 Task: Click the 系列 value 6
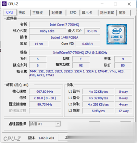point(38,59)
